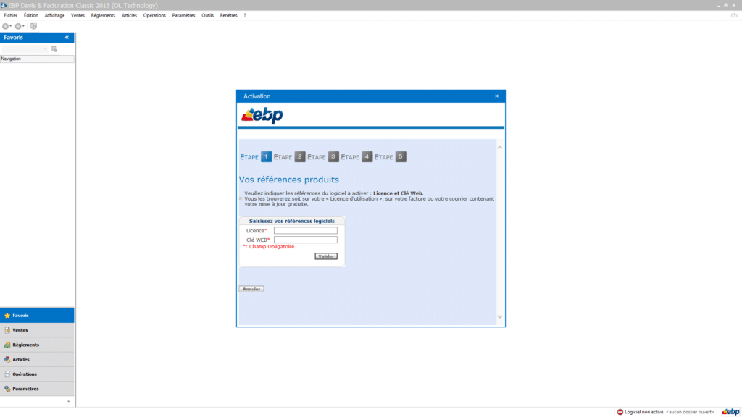Focus the Clé WEB input field

[x=306, y=240]
